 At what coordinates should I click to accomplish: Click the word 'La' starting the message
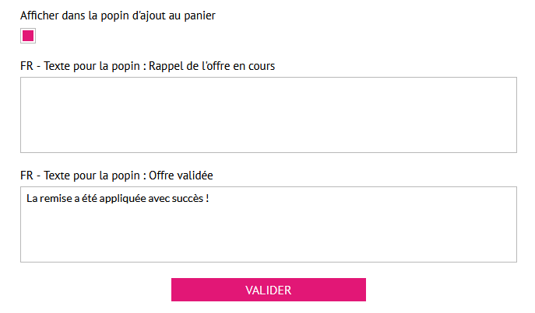32,199
